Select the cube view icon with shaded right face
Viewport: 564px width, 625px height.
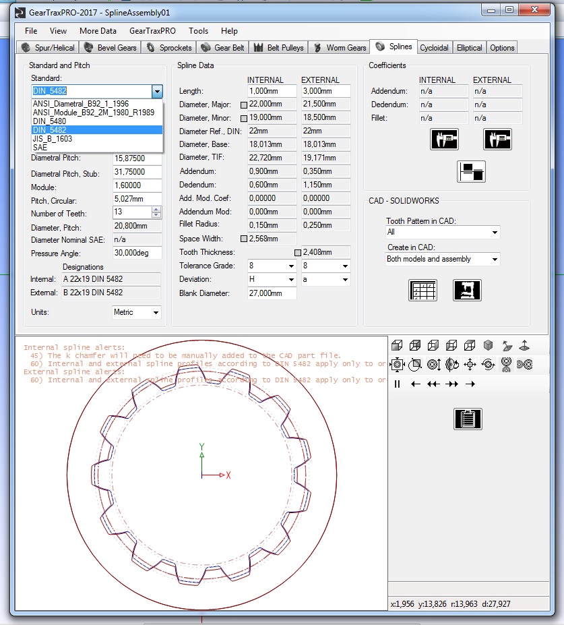click(433, 346)
